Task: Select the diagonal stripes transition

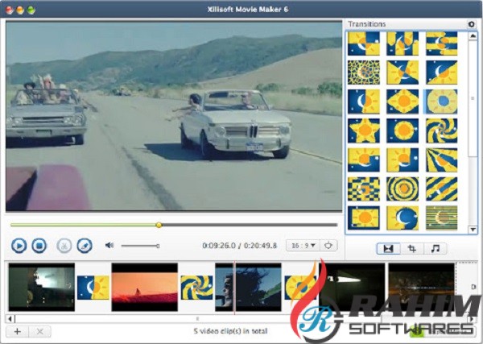Action: coord(441,189)
